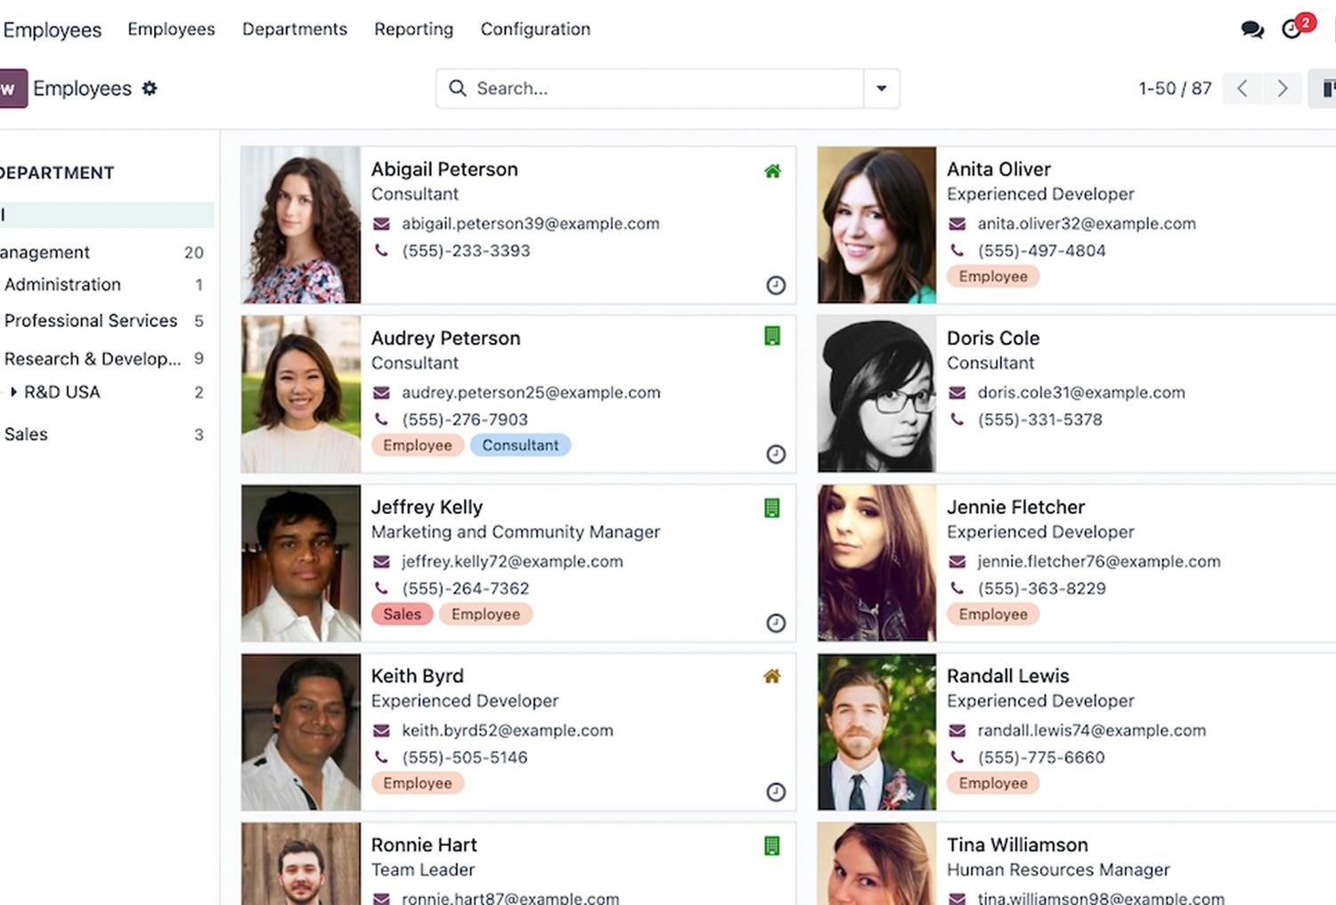This screenshot has height=905, width=1336.
Task: Open the chat messages icon
Action: click(1252, 29)
